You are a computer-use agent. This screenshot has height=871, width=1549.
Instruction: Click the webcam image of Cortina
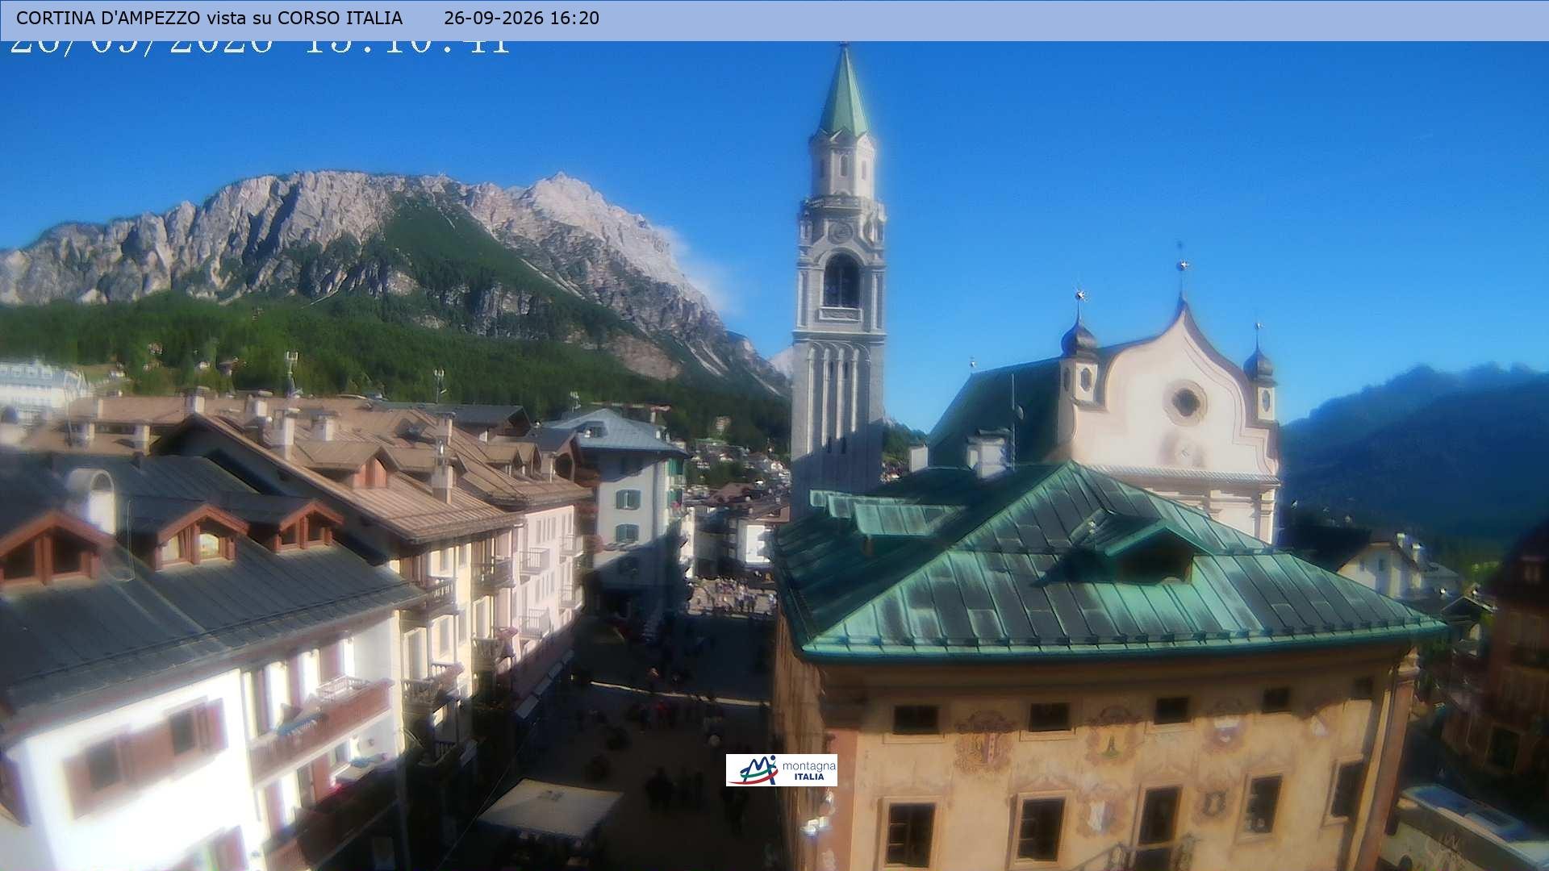click(774, 456)
